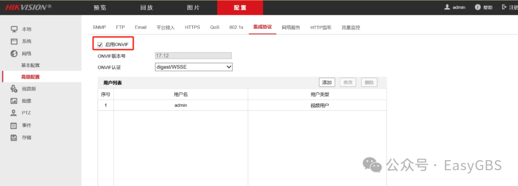Click the 帮助 link text in header

tap(488, 7)
